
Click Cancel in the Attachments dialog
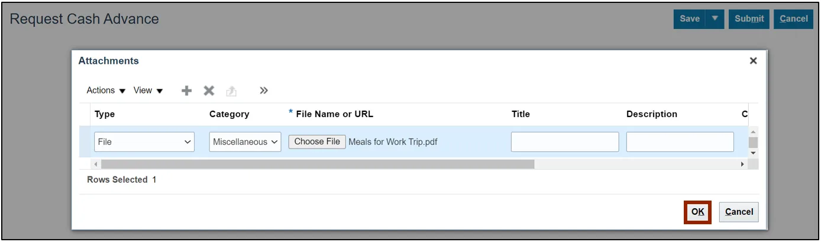(x=739, y=212)
